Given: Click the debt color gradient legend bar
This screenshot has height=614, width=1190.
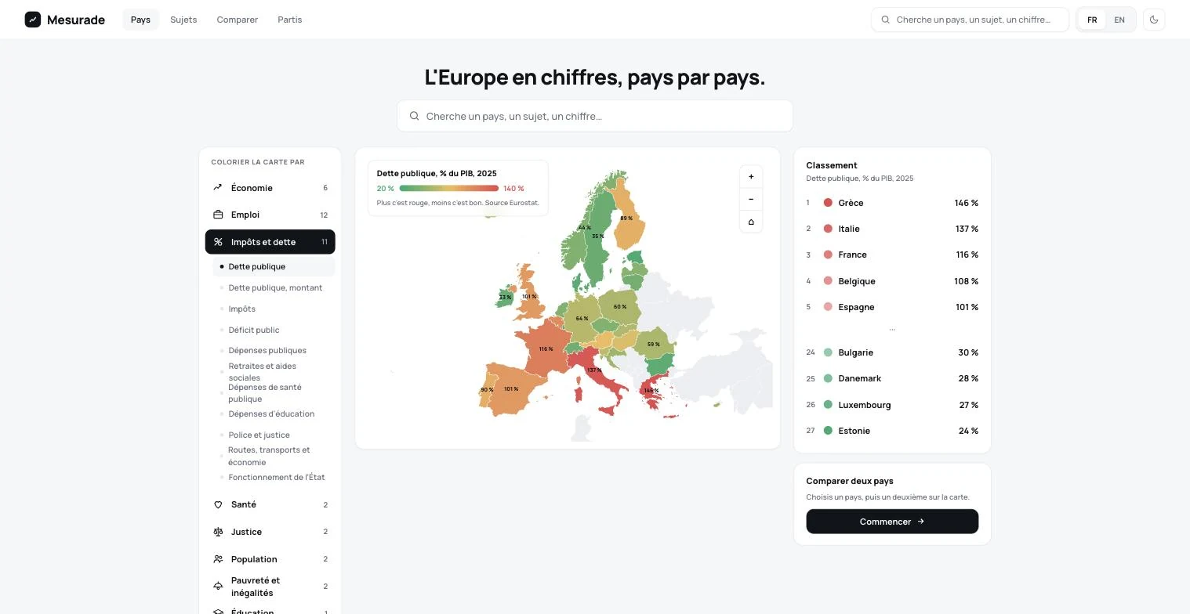Looking at the screenshot, I should pos(448,189).
